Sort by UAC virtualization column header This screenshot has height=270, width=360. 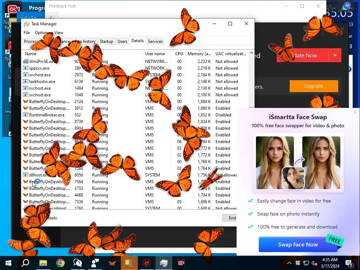click(231, 54)
